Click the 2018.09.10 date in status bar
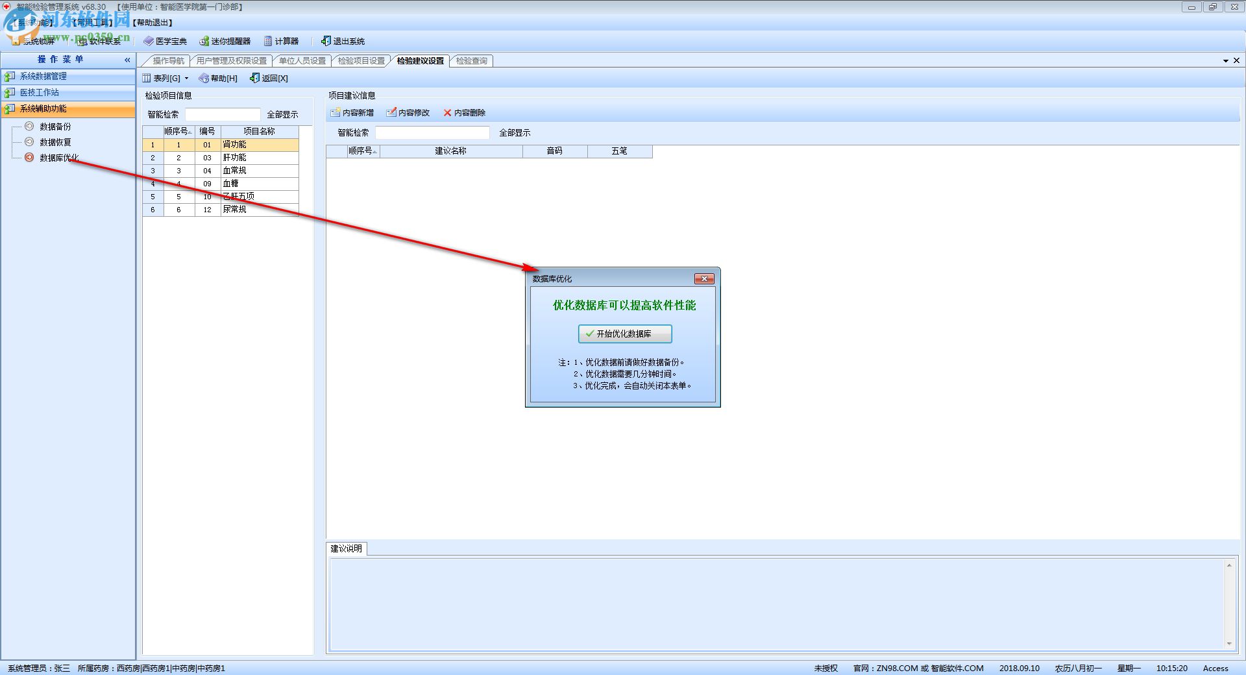 (x=1020, y=669)
